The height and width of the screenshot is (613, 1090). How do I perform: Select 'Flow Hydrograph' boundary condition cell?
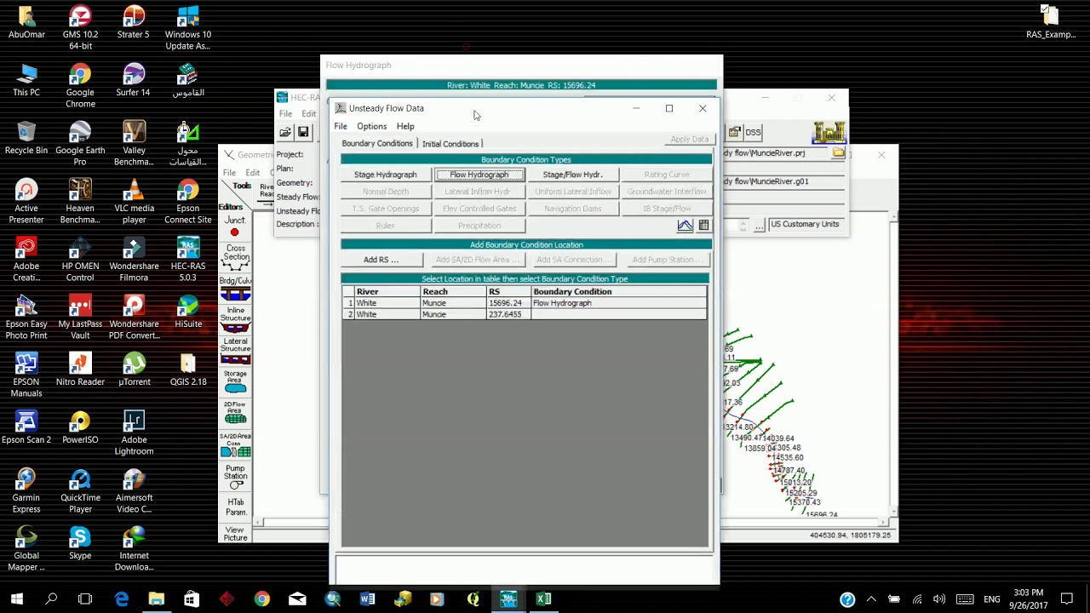click(x=618, y=303)
